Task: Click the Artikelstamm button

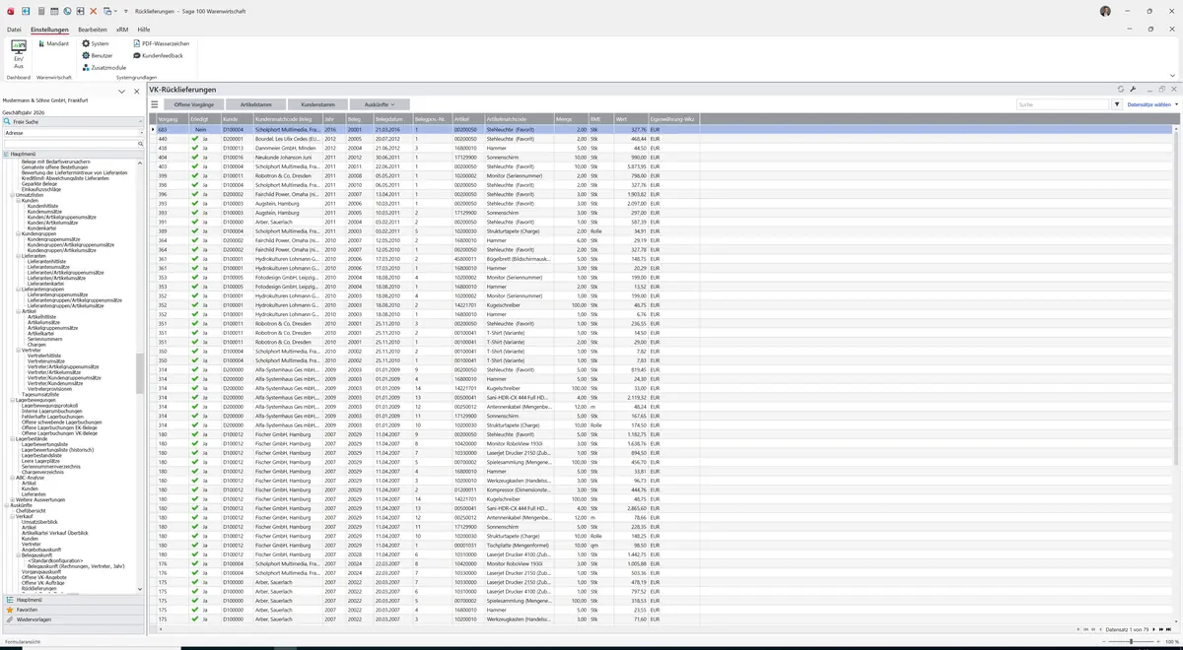Action: tap(256, 104)
